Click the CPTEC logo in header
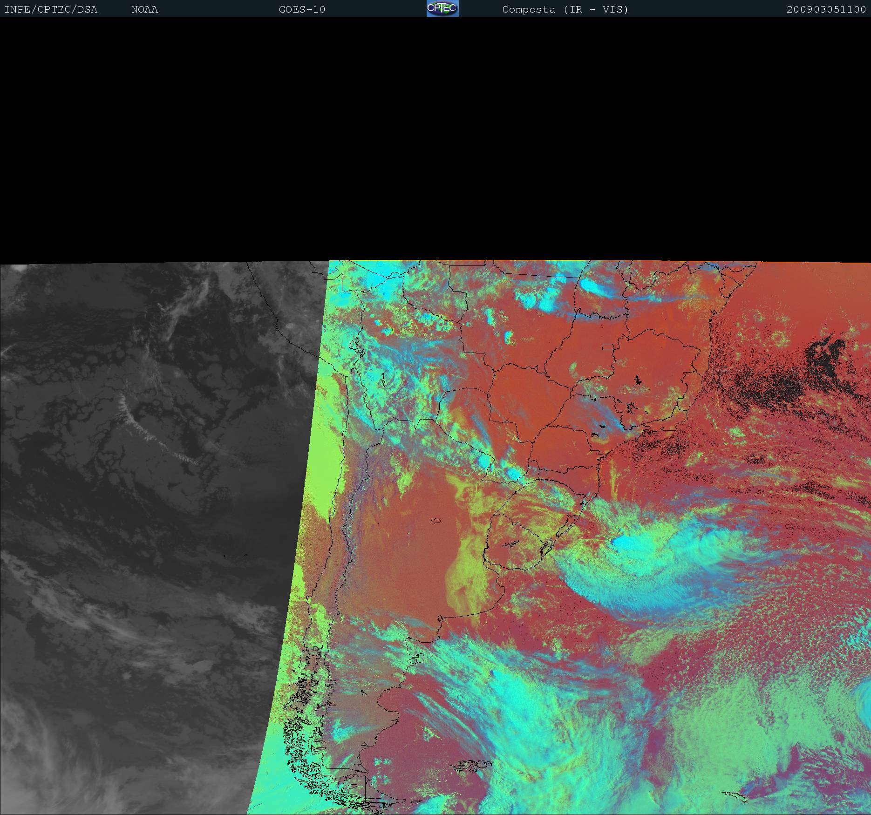Image resolution: width=871 pixels, height=815 pixels. click(x=442, y=8)
